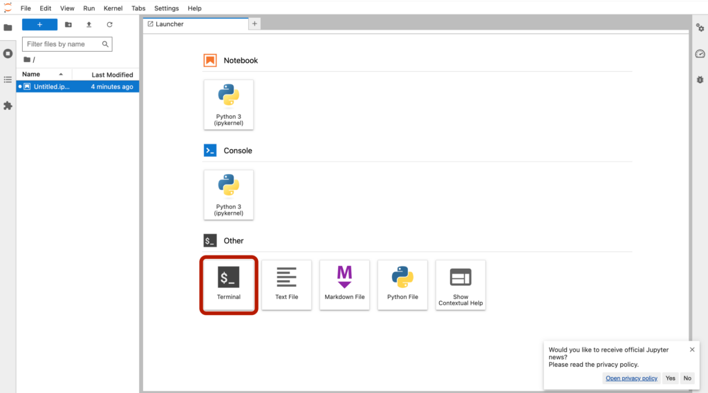
Task: Open the Tabs menu
Action: [138, 8]
